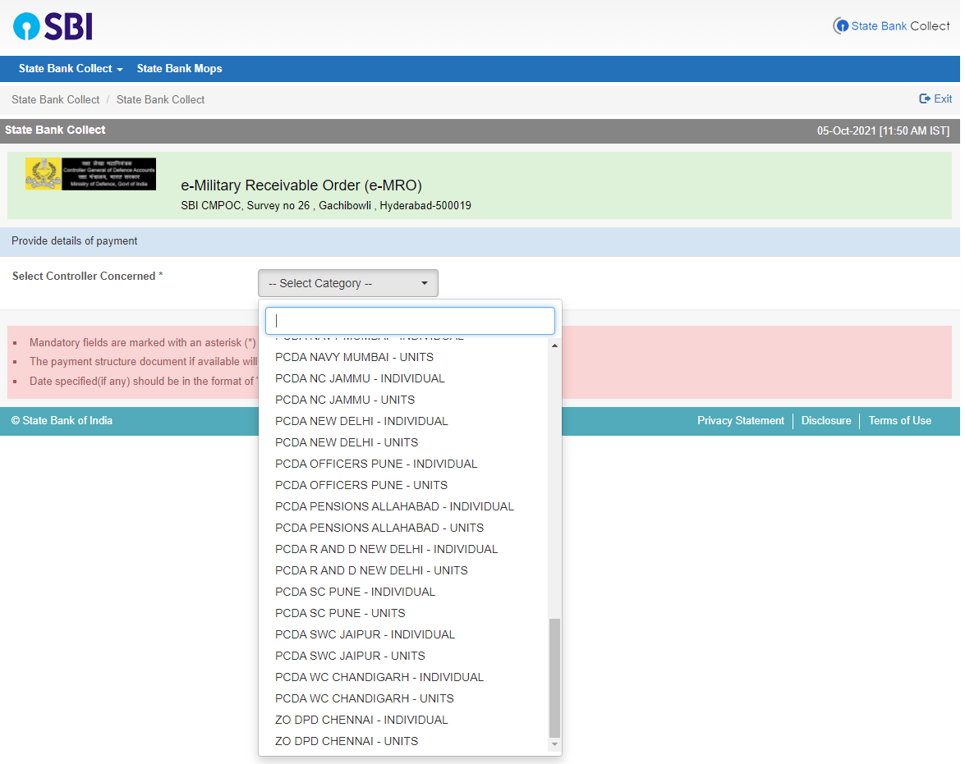Select PCDA WC CHANDIGARH - INDIVIDUAL
The height and width of the screenshot is (764, 965).
click(x=379, y=677)
